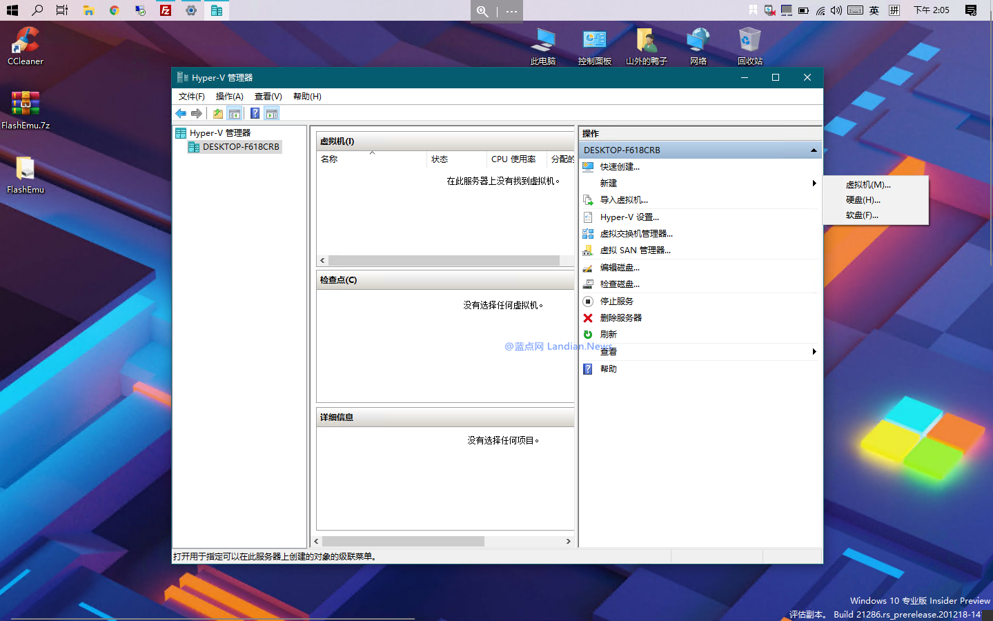Click left arrow of virtual machines scrollbar

pyautogui.click(x=322, y=261)
